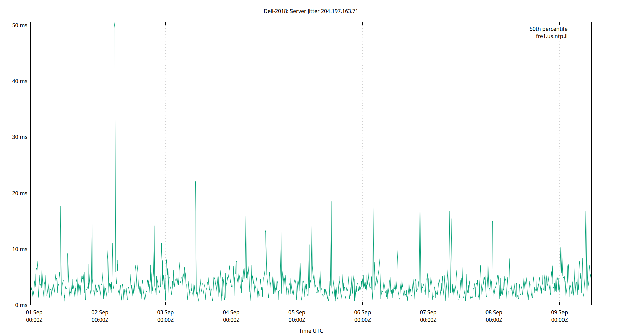
Task: Click the 00:00Z label under 04 Sep
Action: (x=231, y=320)
